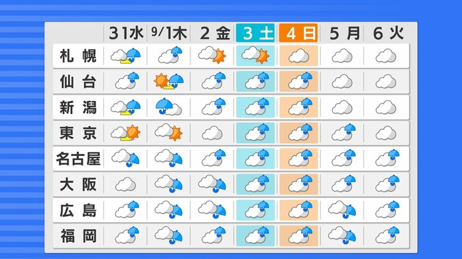Click the 福岡 city row label

(78, 236)
